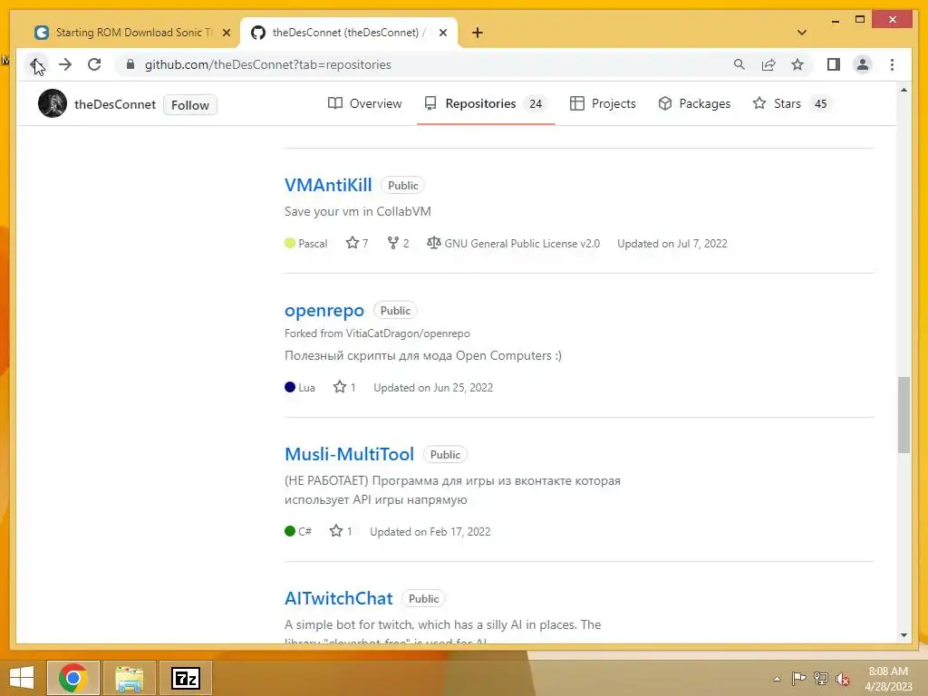The height and width of the screenshot is (696, 928).
Task: Click 'Updated on Jul 7, 2022' text
Action: [672, 243]
